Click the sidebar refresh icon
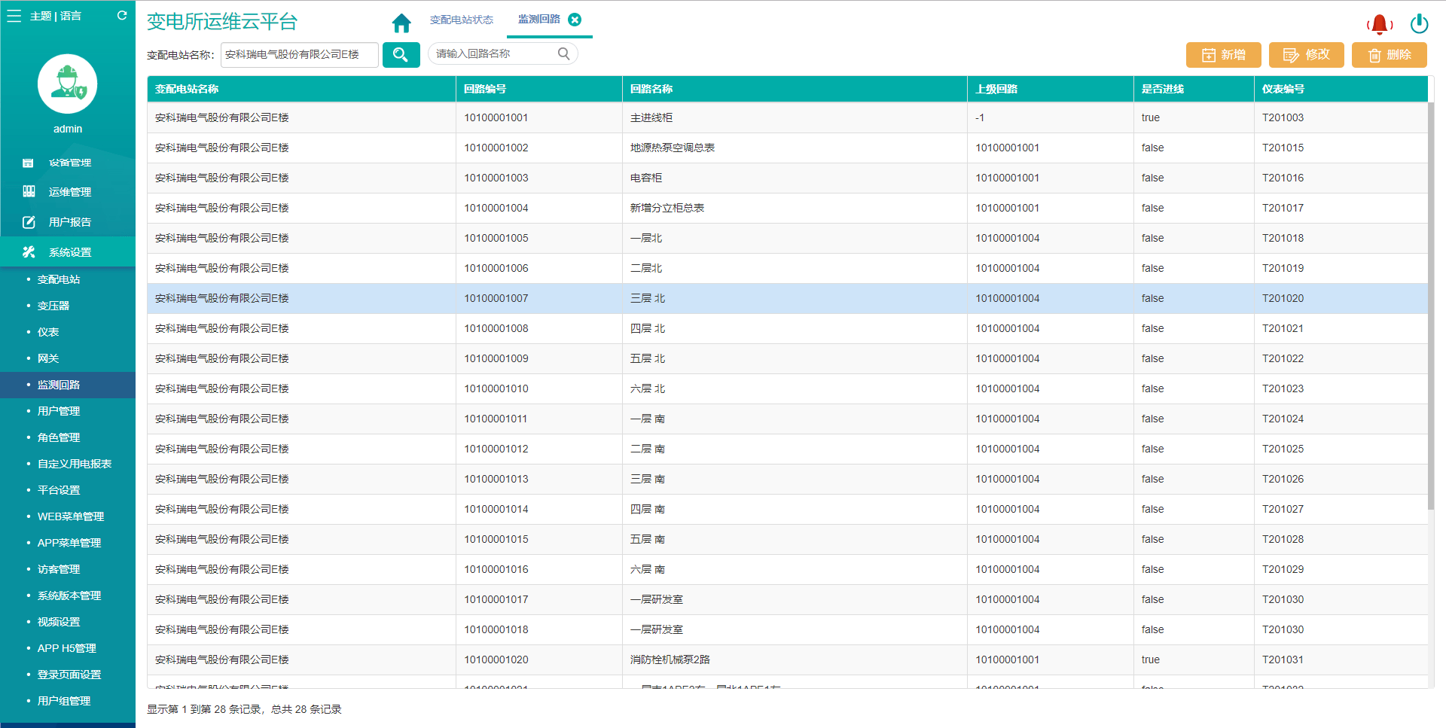The image size is (1446, 728). pyautogui.click(x=122, y=15)
